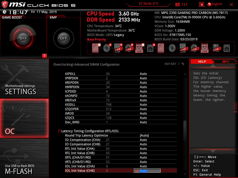Select the Auto value for tRTL (CHA/D1/R0)
The image size is (238, 178).
143,158
